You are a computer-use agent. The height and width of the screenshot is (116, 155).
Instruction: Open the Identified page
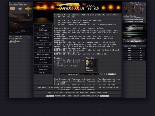[x=43, y=48]
